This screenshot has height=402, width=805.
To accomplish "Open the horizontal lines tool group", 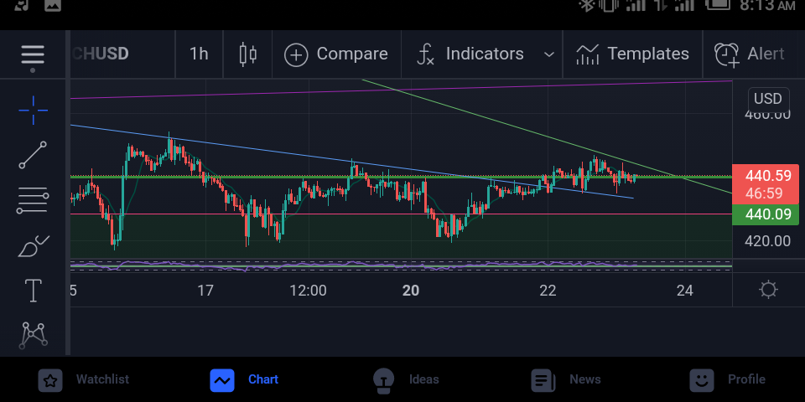I will (33, 200).
